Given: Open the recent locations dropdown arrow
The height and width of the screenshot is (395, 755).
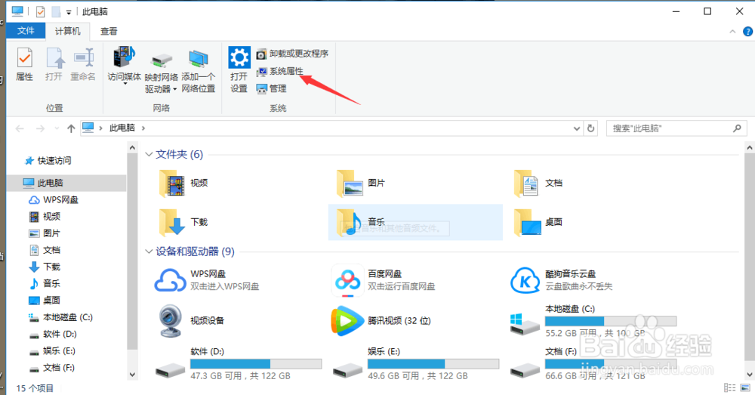Looking at the screenshot, I should click(x=57, y=128).
